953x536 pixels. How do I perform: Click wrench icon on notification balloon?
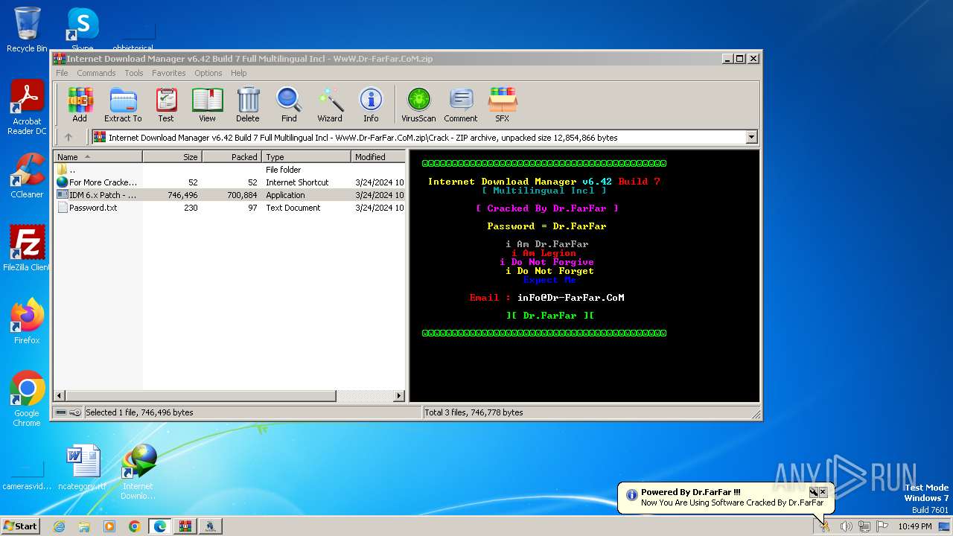[x=814, y=492]
